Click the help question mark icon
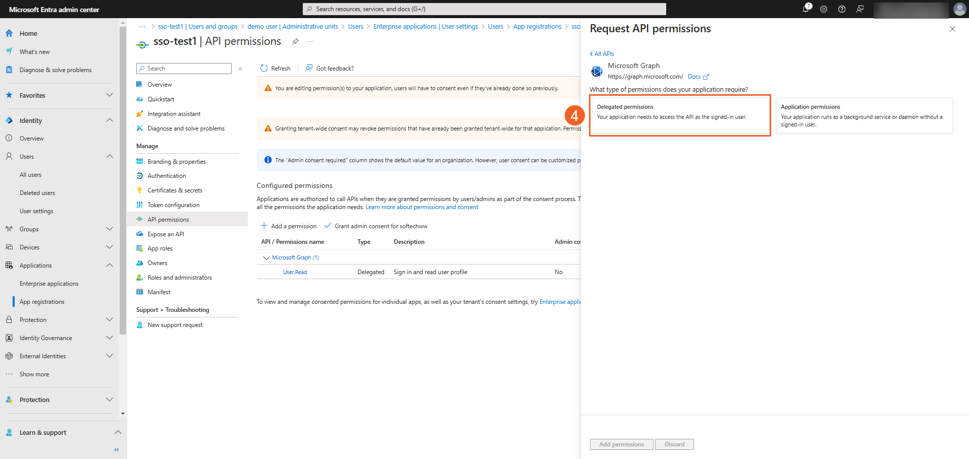 [x=842, y=9]
